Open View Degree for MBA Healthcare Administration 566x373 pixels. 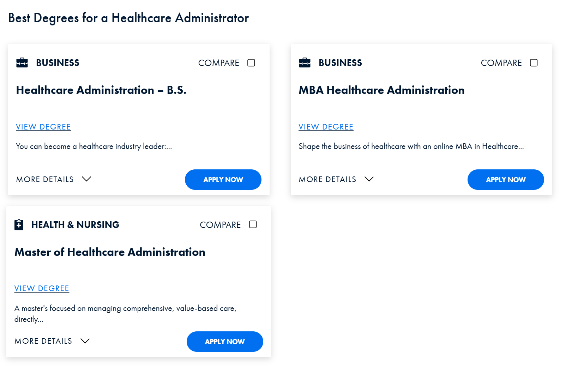pyautogui.click(x=326, y=127)
